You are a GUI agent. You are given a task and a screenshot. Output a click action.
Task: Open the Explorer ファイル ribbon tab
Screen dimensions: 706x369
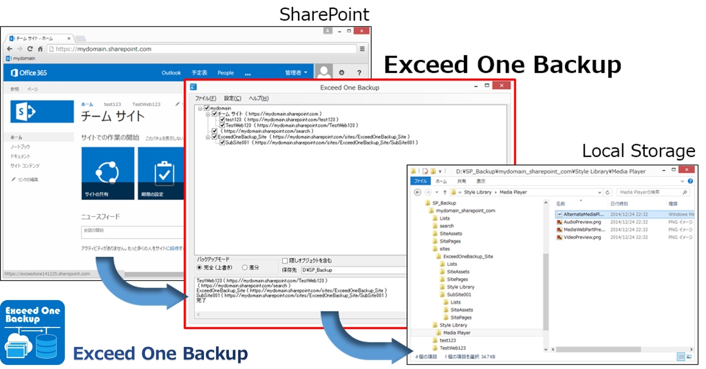click(x=421, y=181)
